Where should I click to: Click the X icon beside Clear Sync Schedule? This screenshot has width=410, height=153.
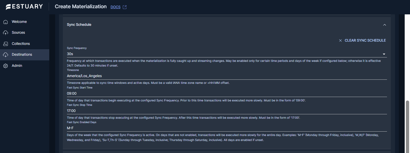coord(340,40)
